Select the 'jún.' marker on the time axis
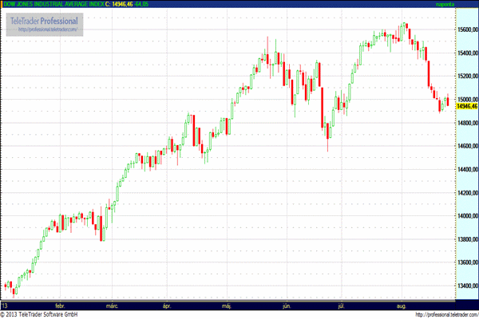 286,305
